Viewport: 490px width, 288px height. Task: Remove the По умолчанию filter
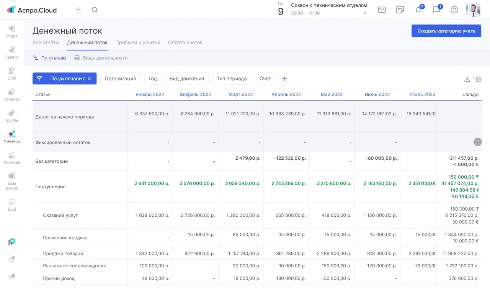click(x=90, y=79)
